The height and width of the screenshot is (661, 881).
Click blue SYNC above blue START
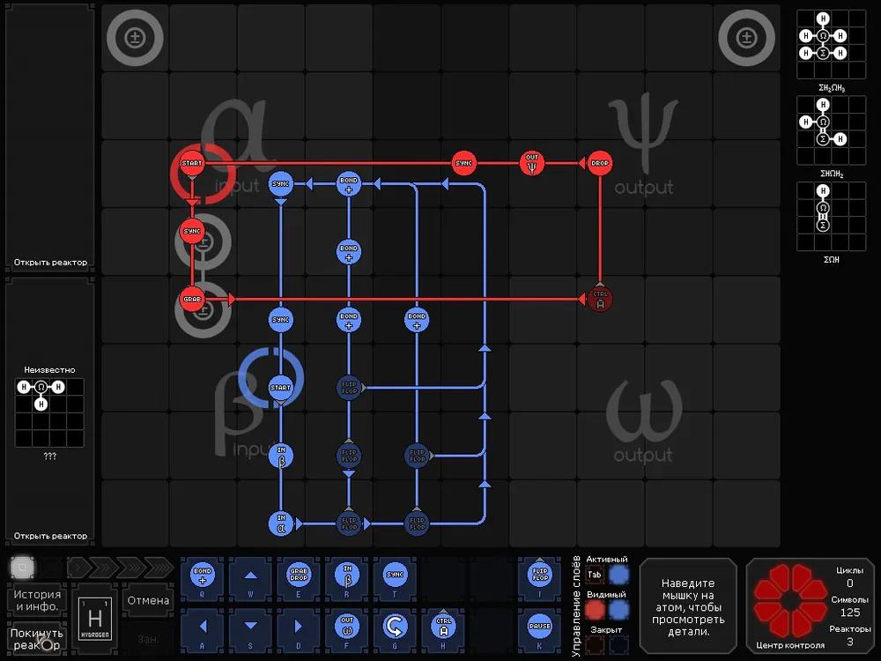point(280,320)
